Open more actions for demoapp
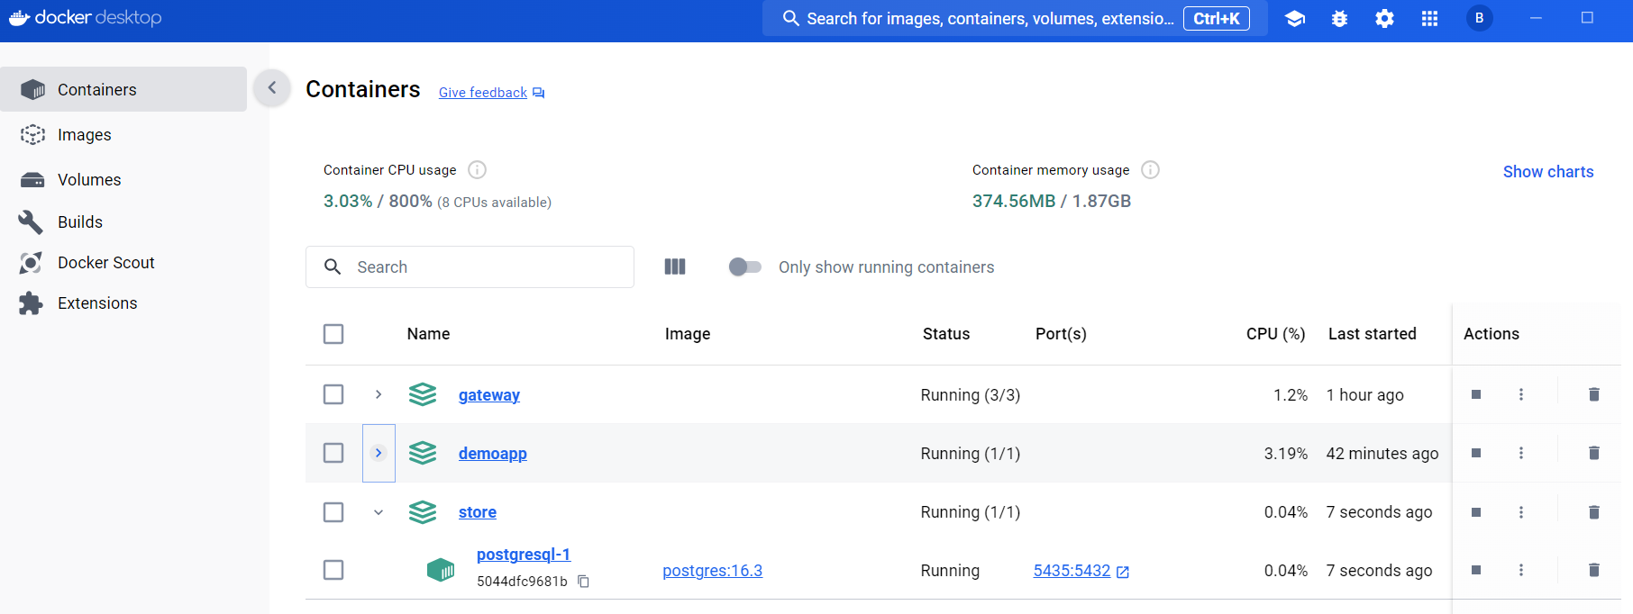 coord(1521,453)
